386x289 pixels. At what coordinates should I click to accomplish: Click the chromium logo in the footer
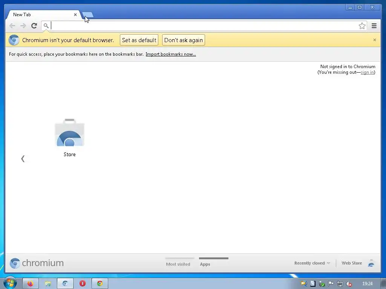pos(37,263)
